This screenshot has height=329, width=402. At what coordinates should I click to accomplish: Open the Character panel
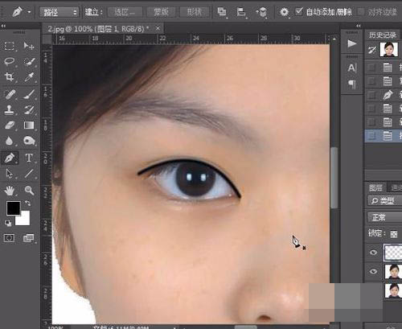[x=352, y=68]
